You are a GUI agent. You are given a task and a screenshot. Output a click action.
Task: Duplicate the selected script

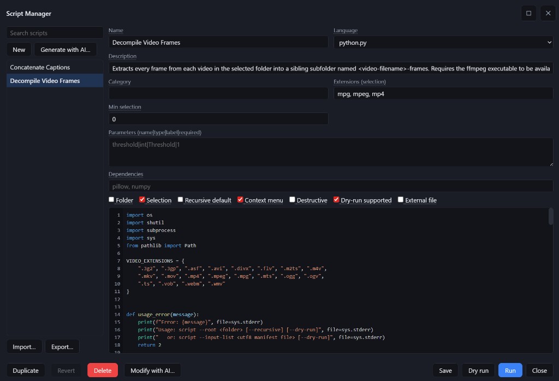click(26, 370)
